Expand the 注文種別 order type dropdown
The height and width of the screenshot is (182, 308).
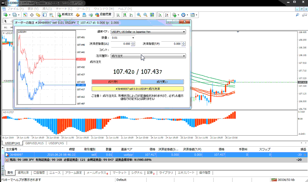tap(184, 56)
